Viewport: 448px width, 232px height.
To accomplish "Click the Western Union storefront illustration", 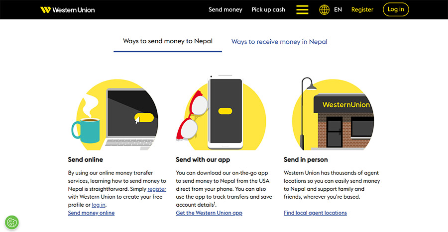I will [x=333, y=114].
